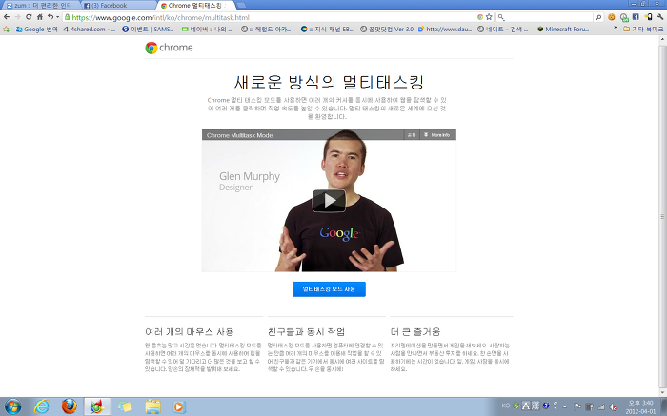Click the Chrome icon in the address bar
This screenshot has height=416, width=667.
tap(480, 17)
